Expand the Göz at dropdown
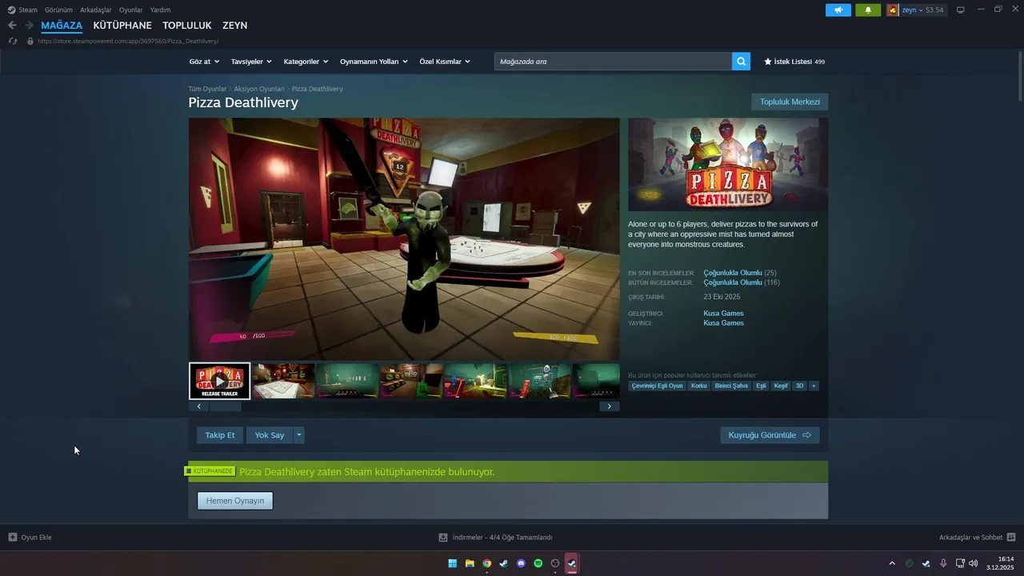This screenshot has width=1024, height=576. click(x=204, y=62)
